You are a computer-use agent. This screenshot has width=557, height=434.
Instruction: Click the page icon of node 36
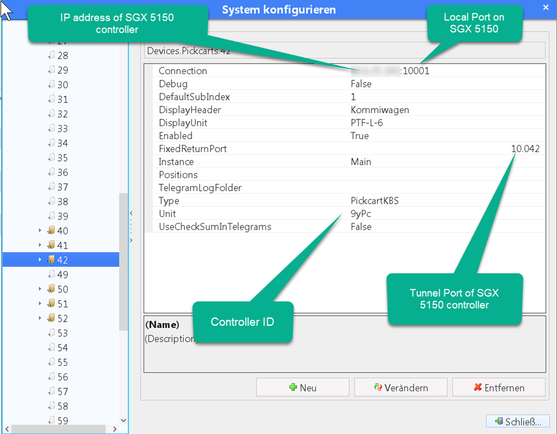[x=52, y=172]
